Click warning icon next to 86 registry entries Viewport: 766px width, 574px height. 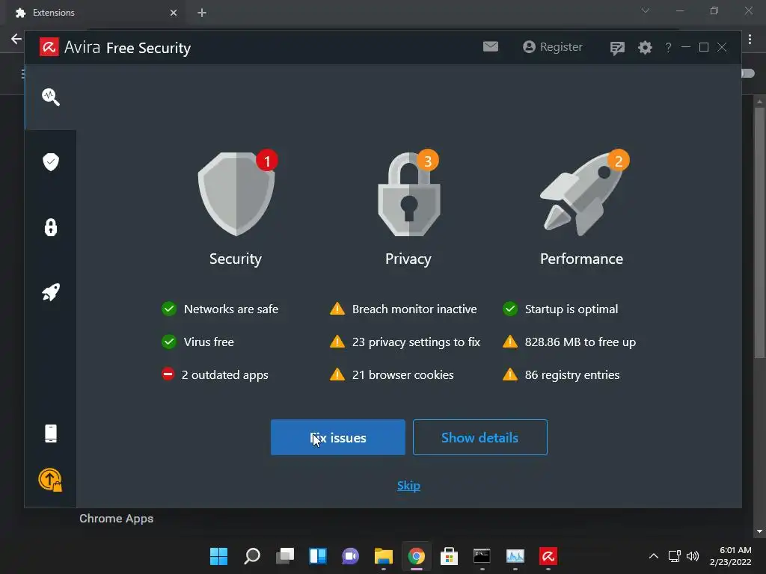[510, 374]
